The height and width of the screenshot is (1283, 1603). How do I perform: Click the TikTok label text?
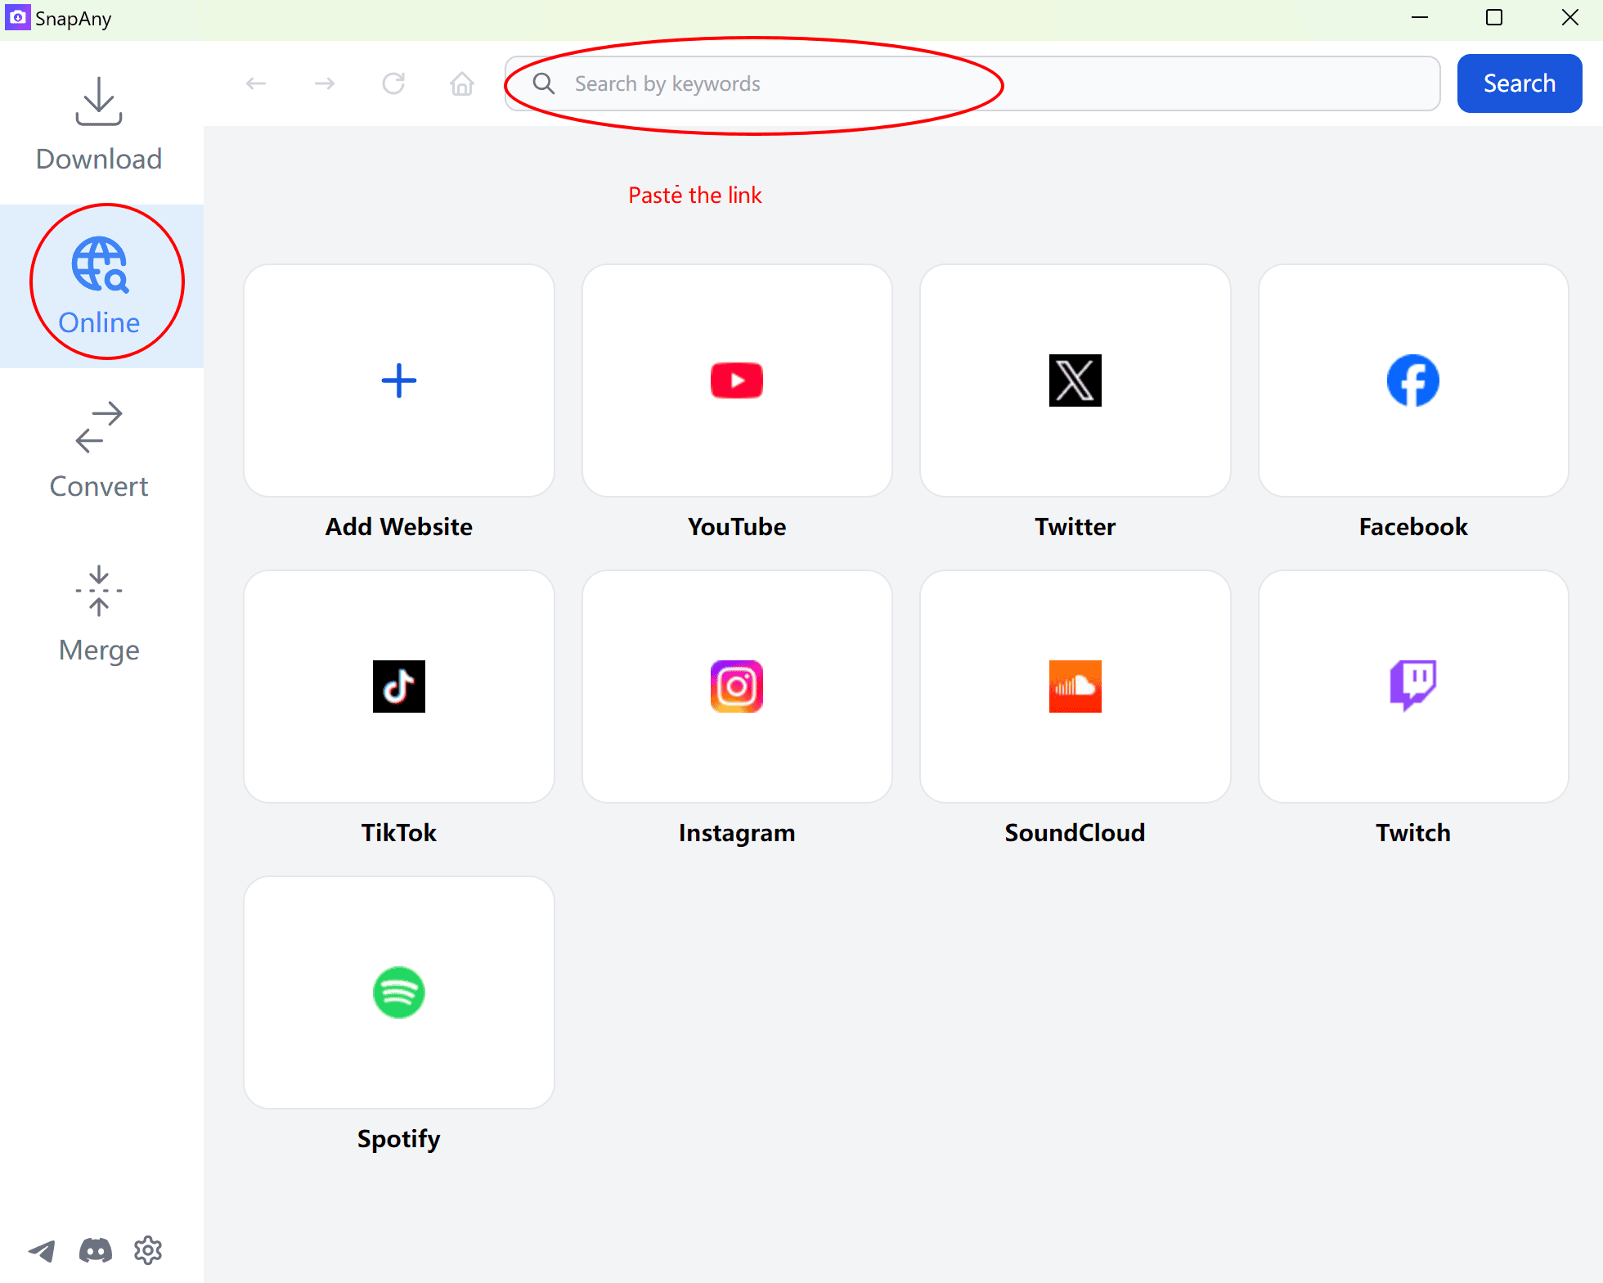399,832
